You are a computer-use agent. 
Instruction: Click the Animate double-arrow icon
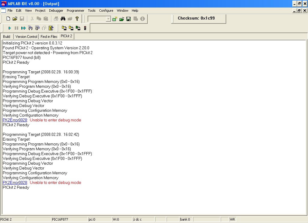(x=23, y=28)
